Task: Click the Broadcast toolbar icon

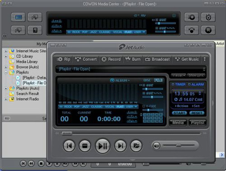Action: 148,59
